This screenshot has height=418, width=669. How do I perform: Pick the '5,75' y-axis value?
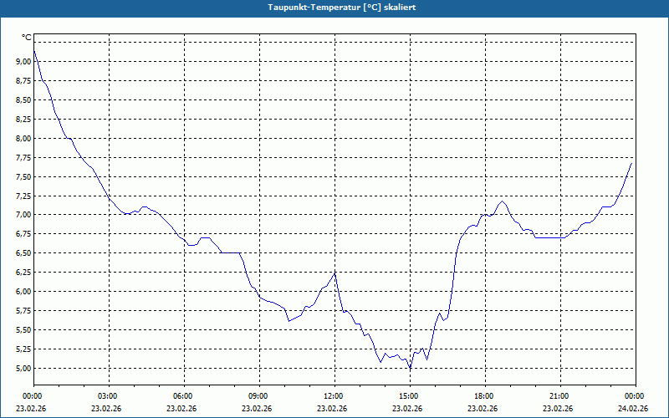click(23, 310)
